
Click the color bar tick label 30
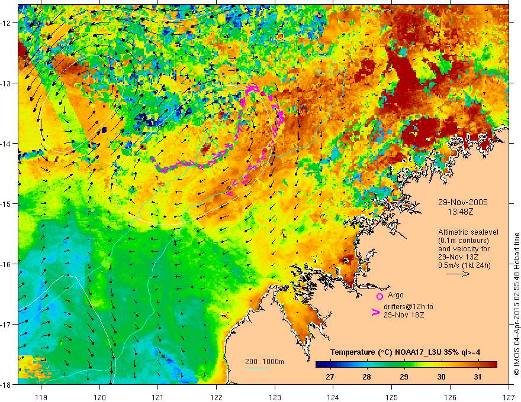(x=441, y=377)
